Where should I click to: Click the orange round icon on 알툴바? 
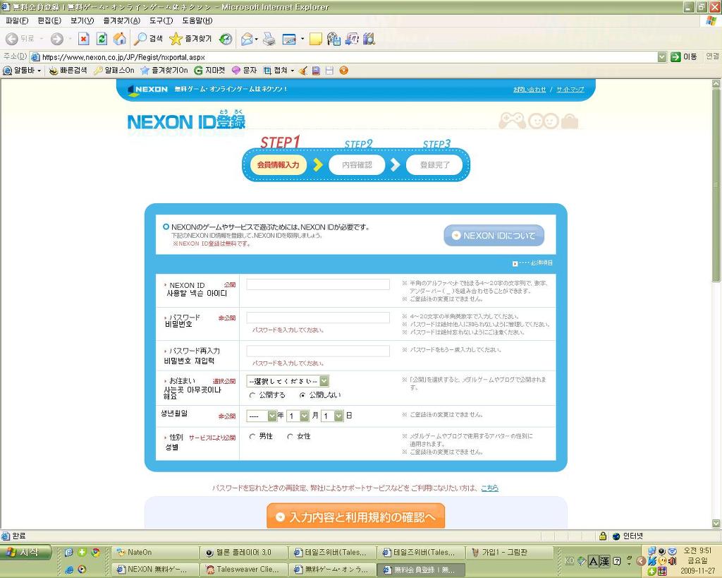[343, 71]
